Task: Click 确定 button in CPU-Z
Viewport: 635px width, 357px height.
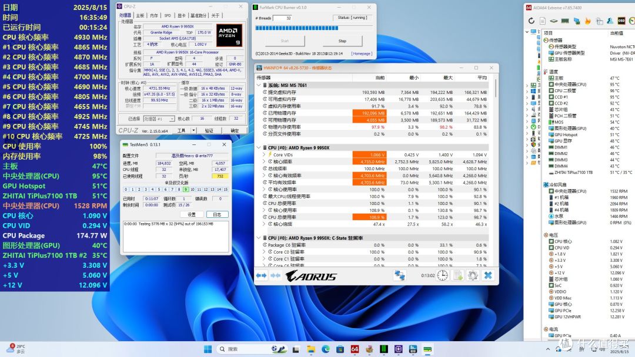Action: coord(235,130)
